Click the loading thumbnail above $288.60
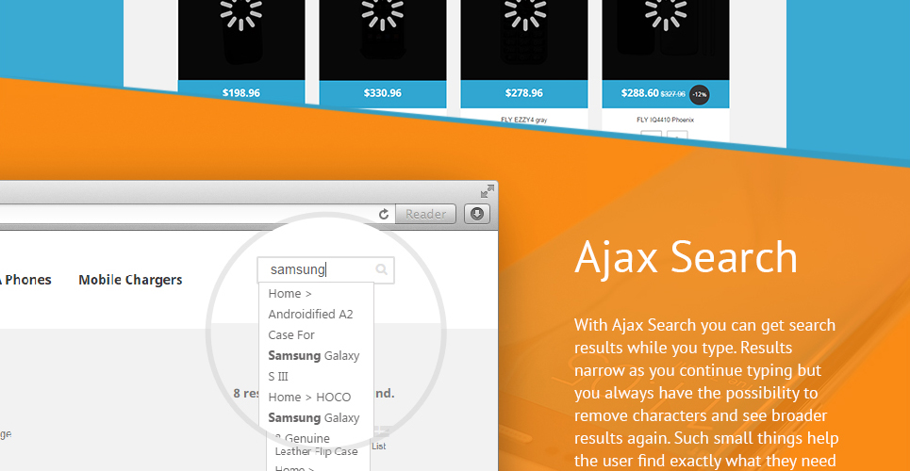 [665, 40]
